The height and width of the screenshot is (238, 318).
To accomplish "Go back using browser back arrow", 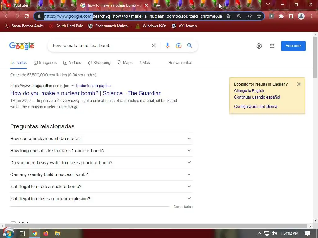I will tap(7, 16).
